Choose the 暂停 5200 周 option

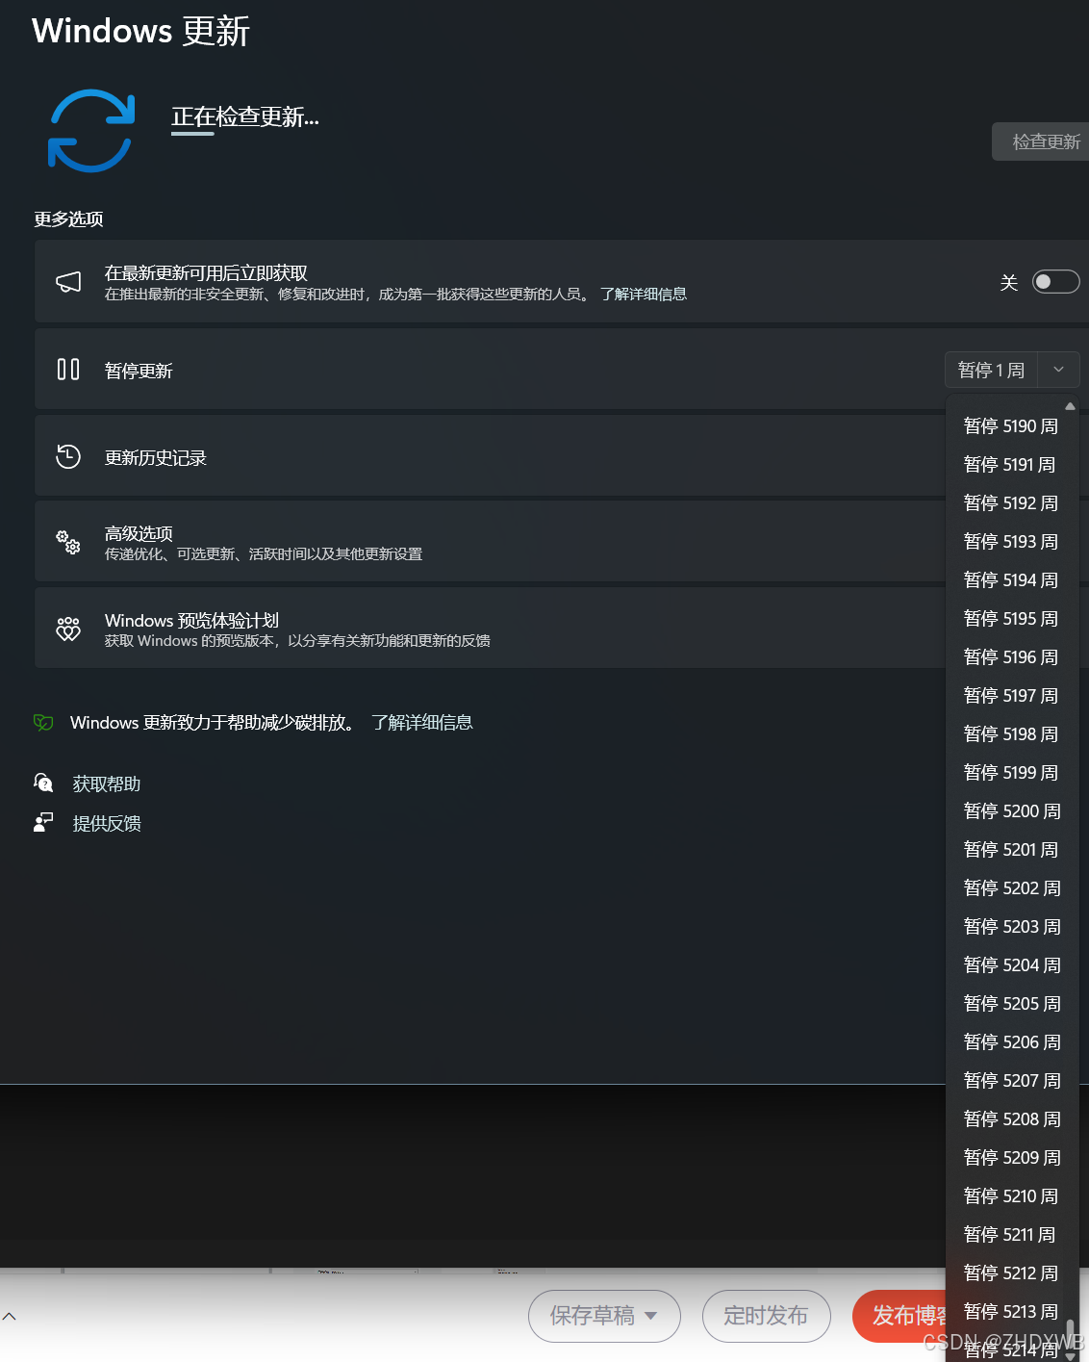(1012, 810)
